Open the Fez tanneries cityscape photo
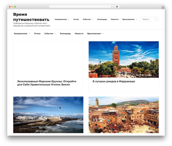The width and height of the screenshot is (172, 146). [124, 115]
